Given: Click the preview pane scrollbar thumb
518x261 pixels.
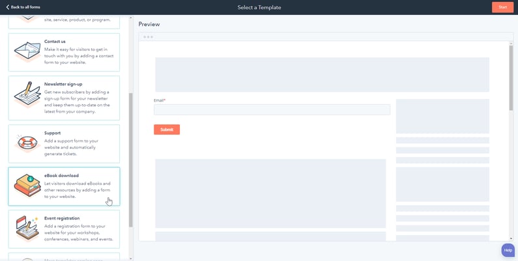Looking at the screenshot, I should coord(511,78).
